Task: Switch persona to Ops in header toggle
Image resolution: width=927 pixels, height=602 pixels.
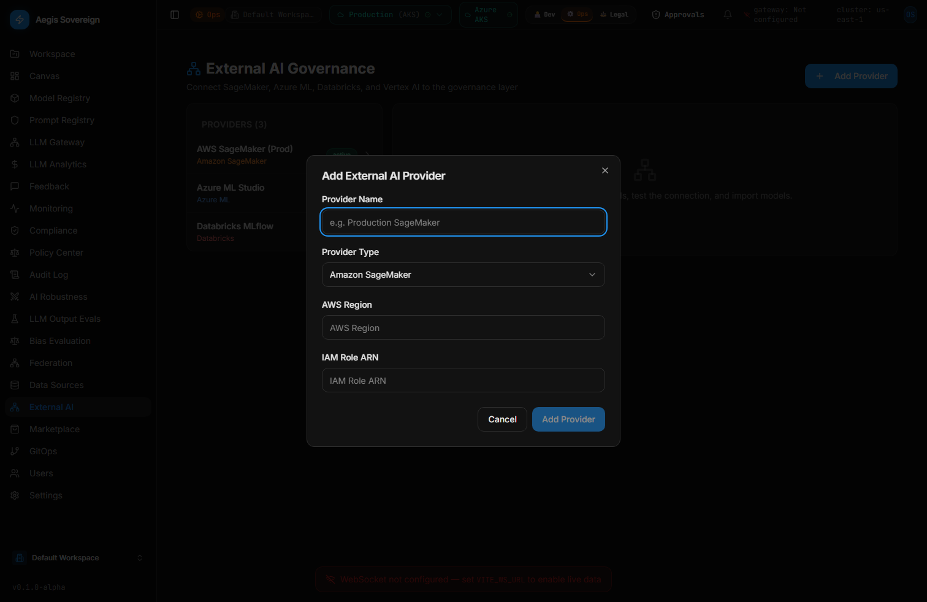Action: pyautogui.click(x=577, y=14)
